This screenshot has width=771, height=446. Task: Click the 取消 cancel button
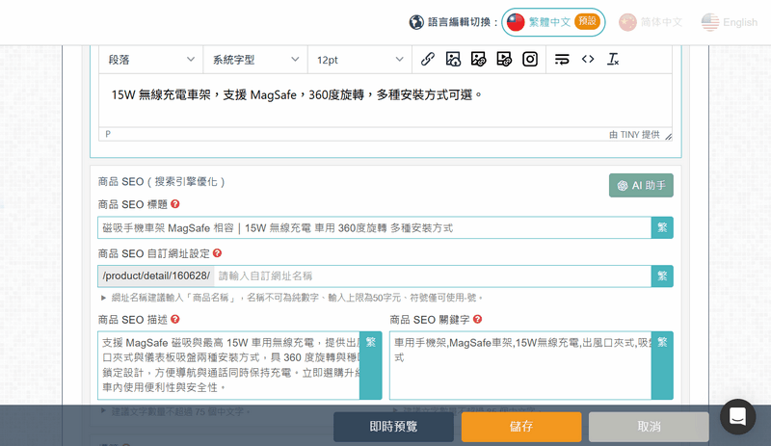coord(649,427)
